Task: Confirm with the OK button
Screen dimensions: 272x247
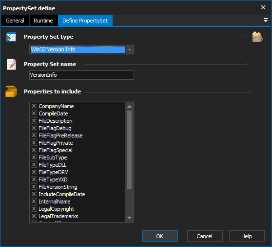Action: pos(160,236)
